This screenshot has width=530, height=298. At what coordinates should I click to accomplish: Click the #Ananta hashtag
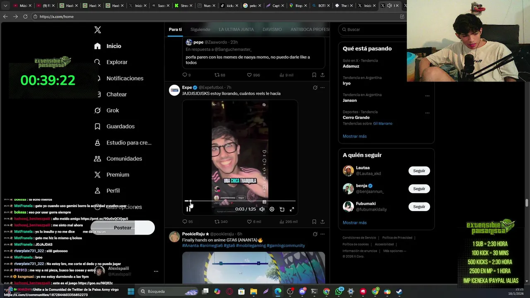[190, 245]
